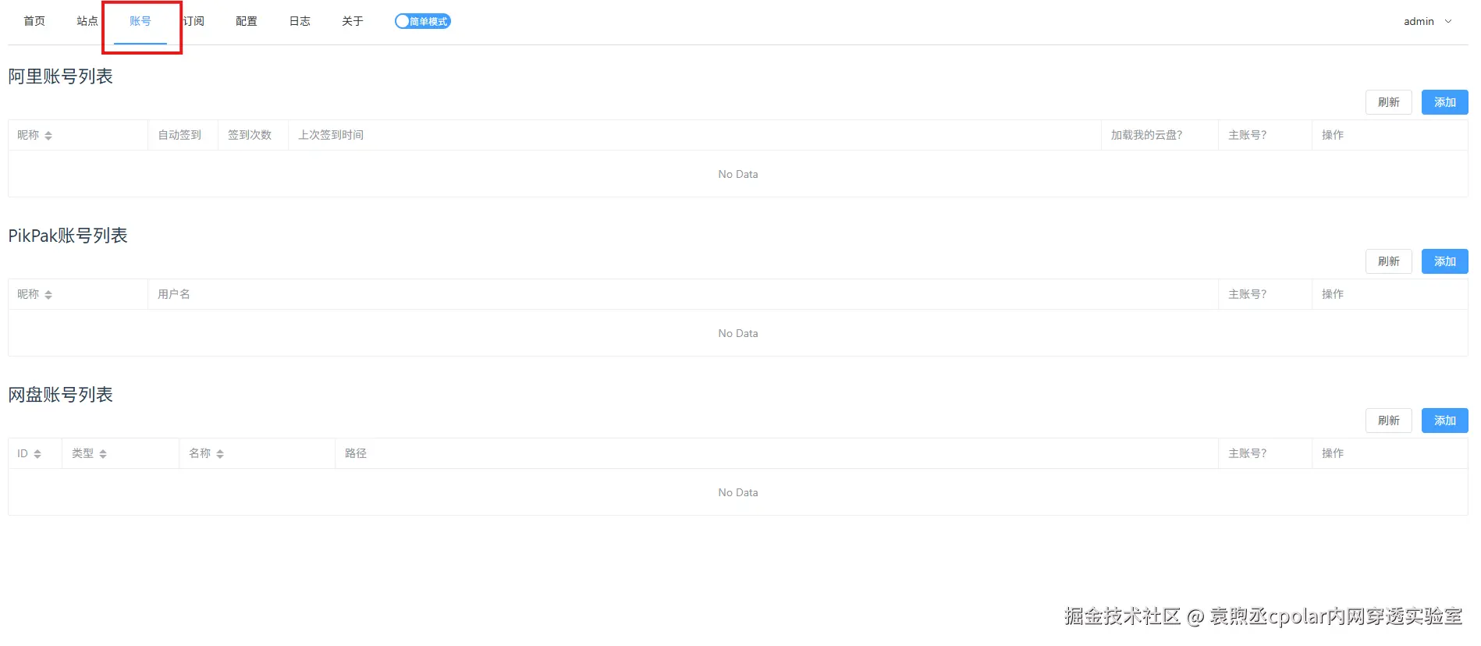Expand the admin user dropdown
The width and height of the screenshot is (1481, 646).
pos(1427,21)
